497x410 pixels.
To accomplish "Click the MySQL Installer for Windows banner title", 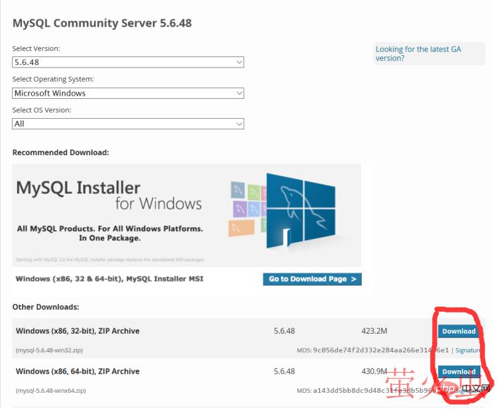I will click(x=109, y=195).
